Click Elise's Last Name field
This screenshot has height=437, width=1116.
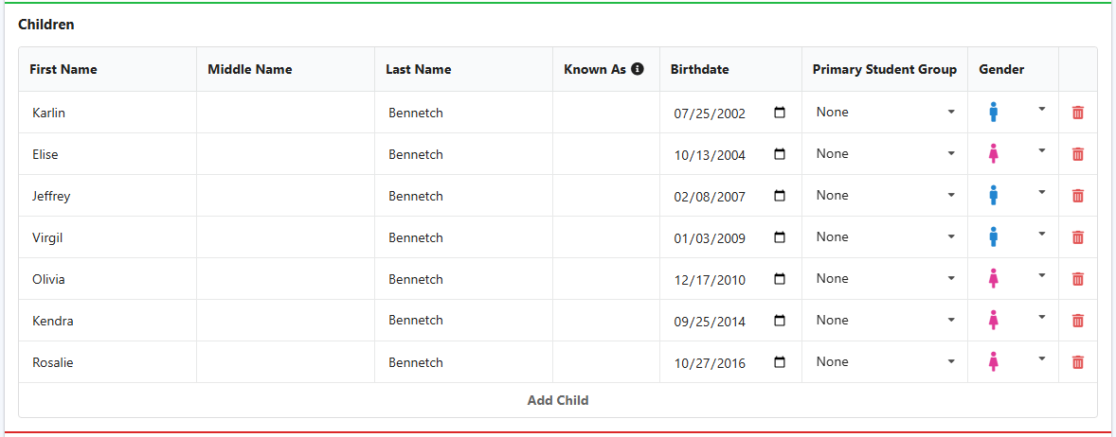[x=463, y=153]
